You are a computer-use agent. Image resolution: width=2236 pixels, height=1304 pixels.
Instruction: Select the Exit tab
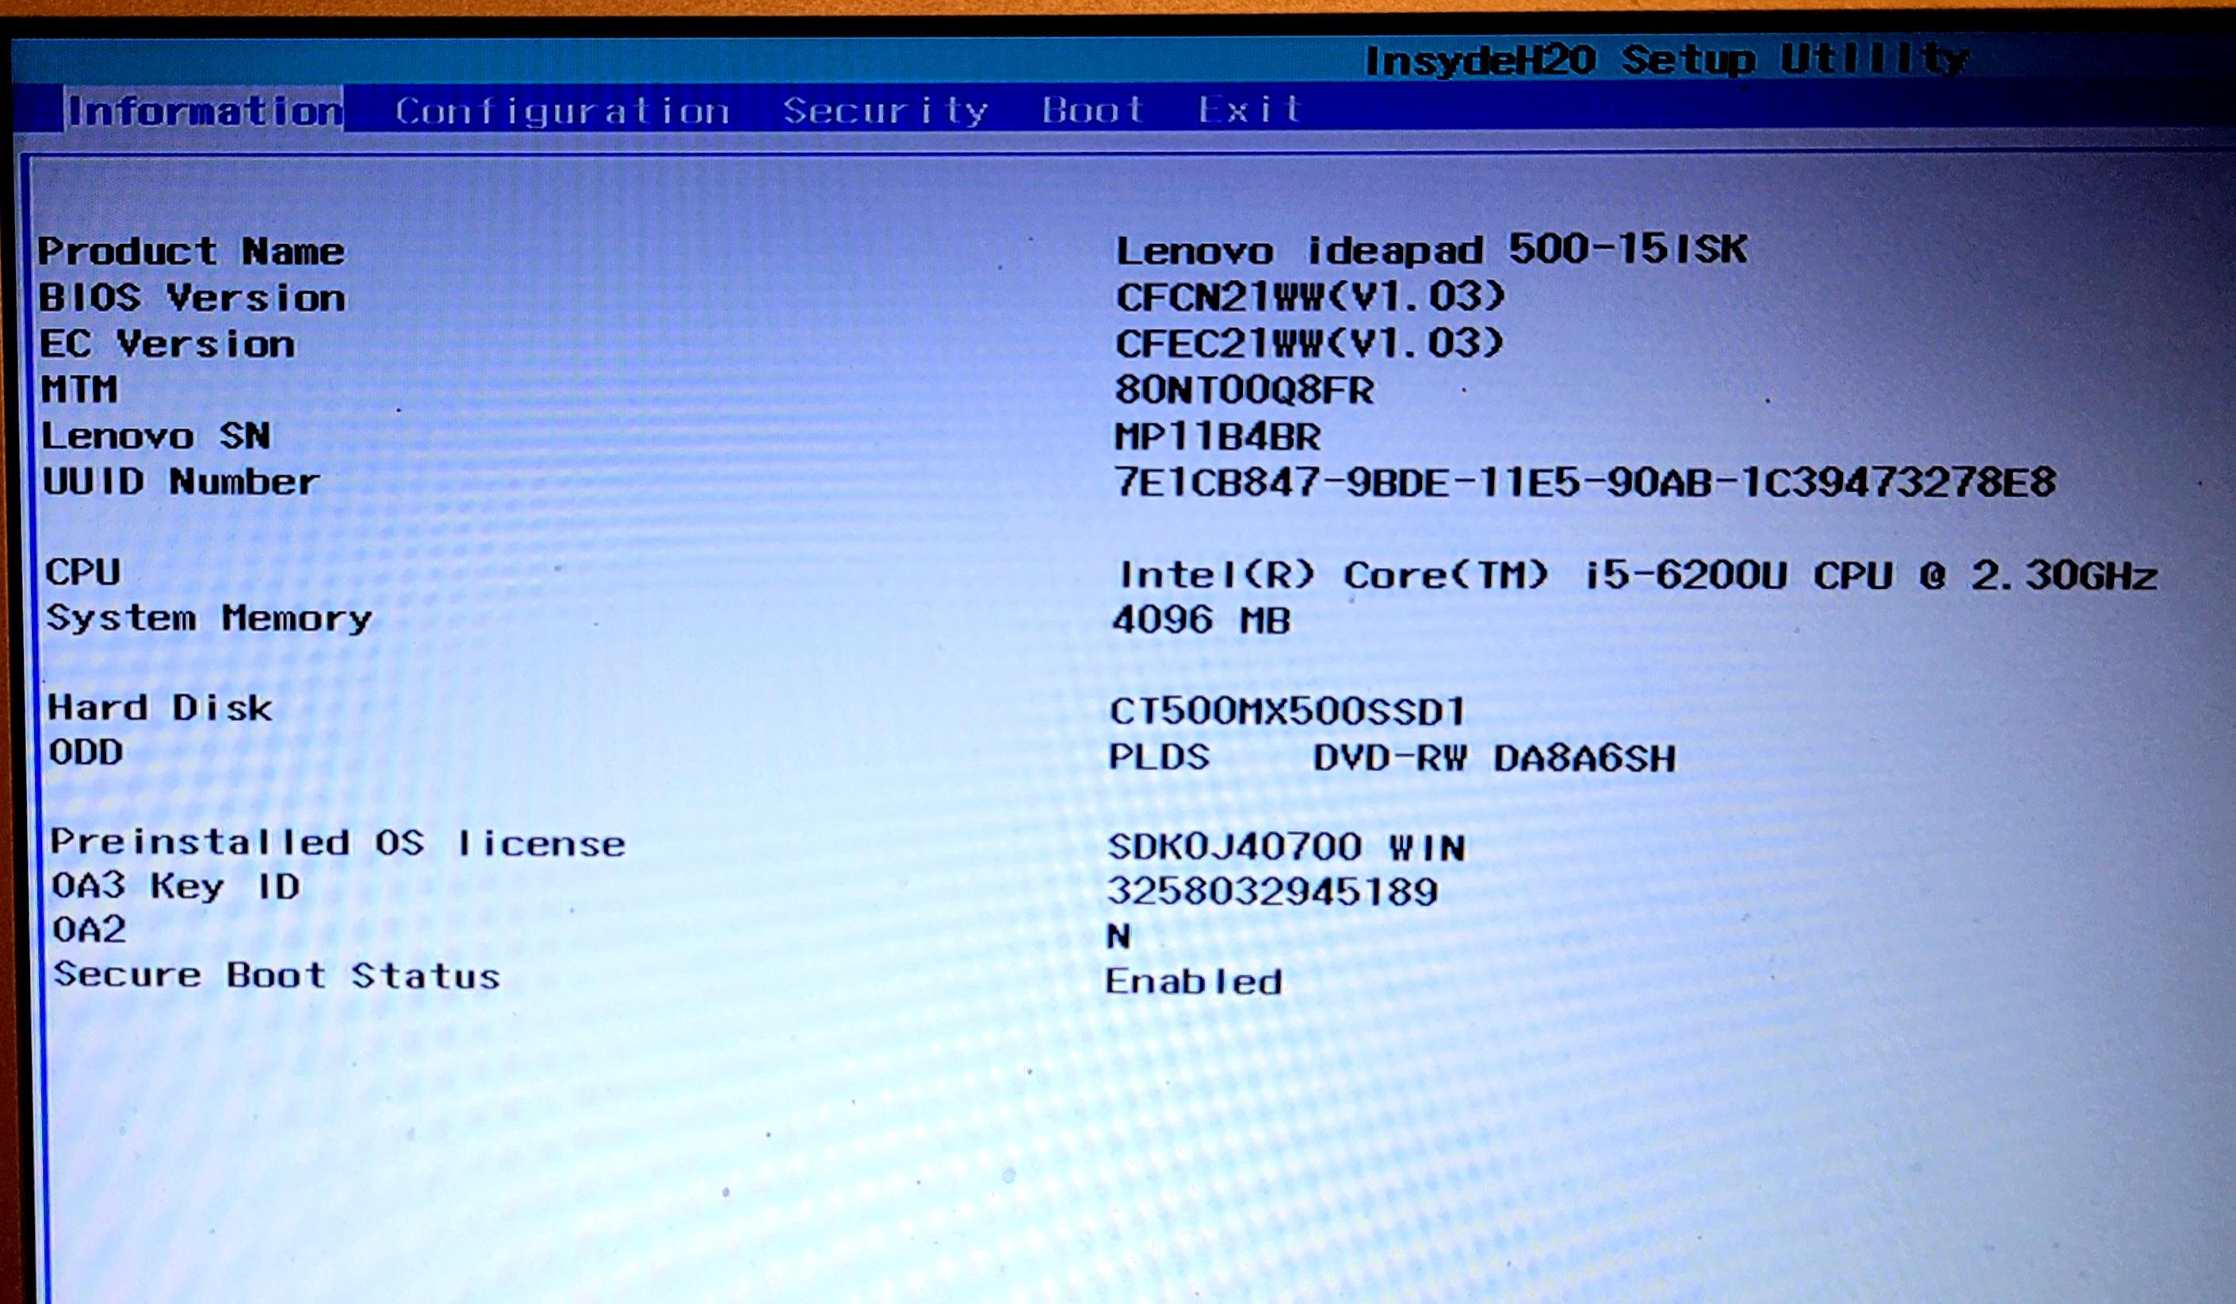tap(1249, 109)
